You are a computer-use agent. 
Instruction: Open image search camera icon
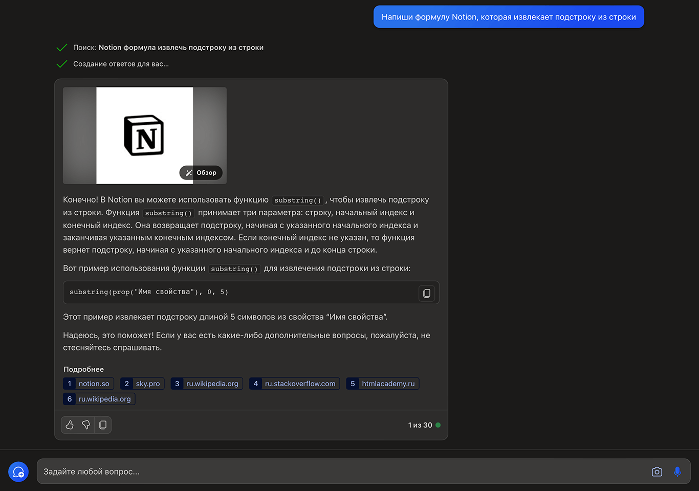point(657,472)
